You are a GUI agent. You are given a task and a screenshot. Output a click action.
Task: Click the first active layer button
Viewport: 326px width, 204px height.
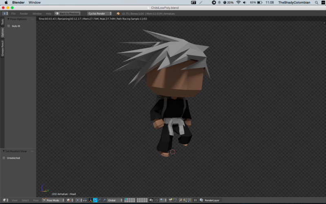point(125,199)
